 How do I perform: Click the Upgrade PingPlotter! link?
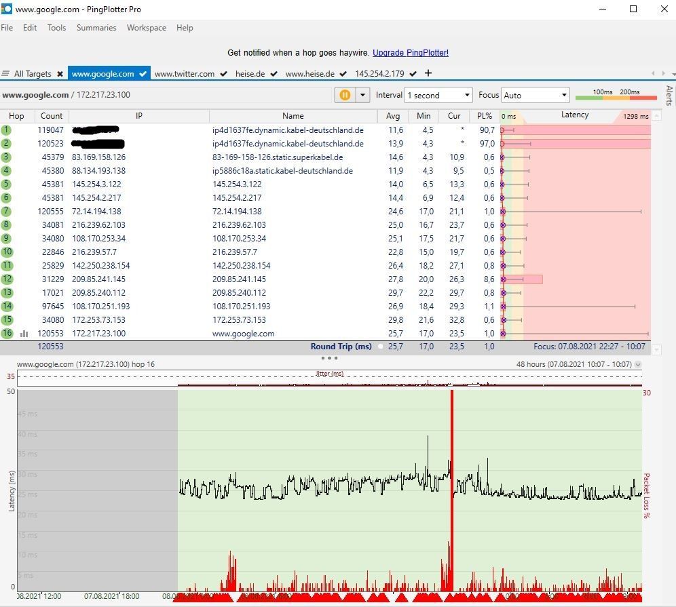[x=410, y=53]
